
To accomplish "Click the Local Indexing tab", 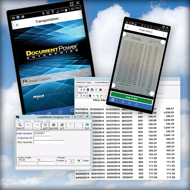I will click(x=103, y=82).
